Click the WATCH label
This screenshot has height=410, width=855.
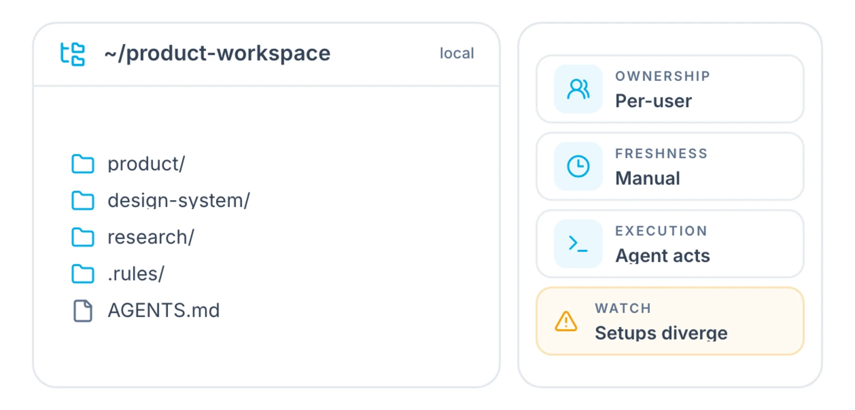623,309
